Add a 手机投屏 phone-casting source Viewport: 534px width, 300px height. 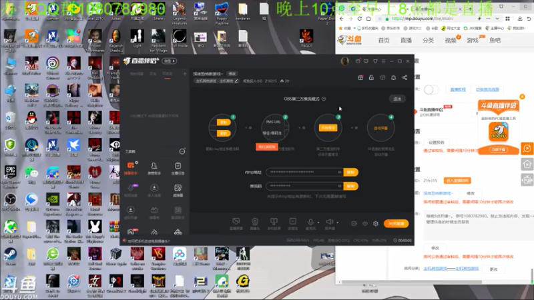click(x=274, y=224)
